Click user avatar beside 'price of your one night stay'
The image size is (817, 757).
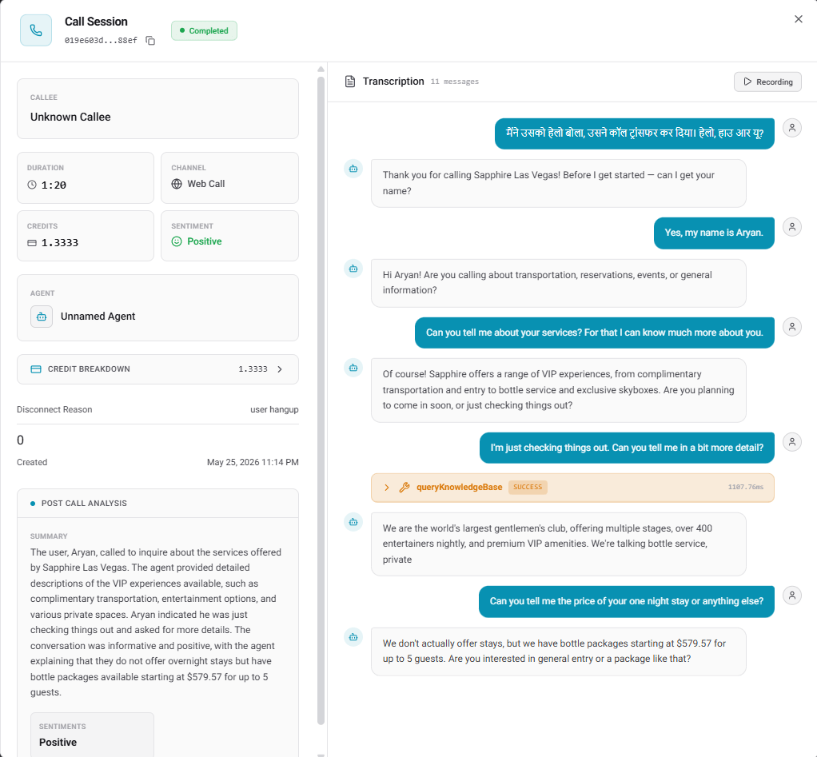tap(792, 596)
